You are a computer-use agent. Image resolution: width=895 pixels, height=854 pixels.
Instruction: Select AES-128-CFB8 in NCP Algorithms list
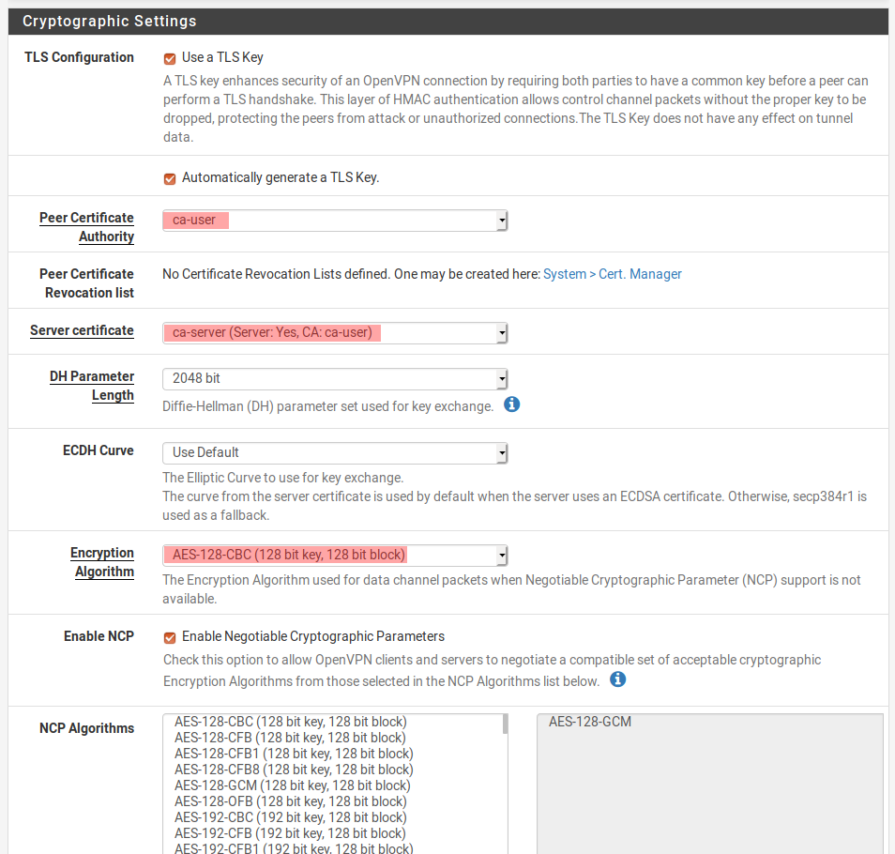click(294, 770)
